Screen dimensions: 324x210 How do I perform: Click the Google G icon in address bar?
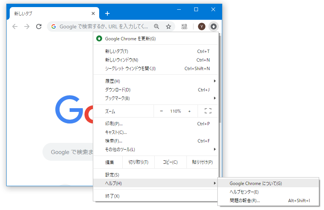coord(54,26)
